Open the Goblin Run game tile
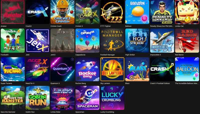200x114 pixels. (37, 98)
